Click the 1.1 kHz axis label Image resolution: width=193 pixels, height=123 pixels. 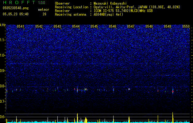coord(3,40)
